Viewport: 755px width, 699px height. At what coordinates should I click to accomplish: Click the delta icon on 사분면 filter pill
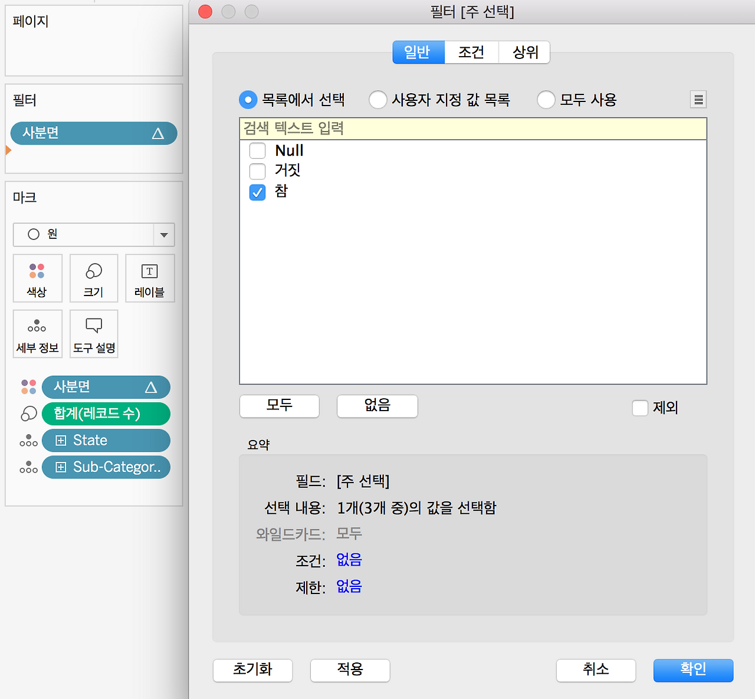pos(157,134)
